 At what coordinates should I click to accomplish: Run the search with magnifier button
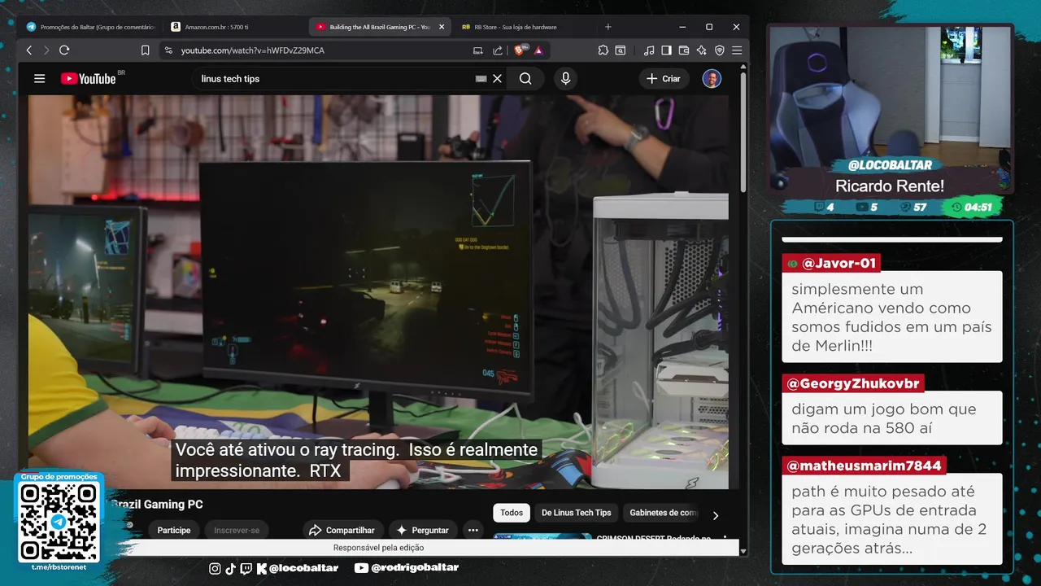pyautogui.click(x=525, y=79)
